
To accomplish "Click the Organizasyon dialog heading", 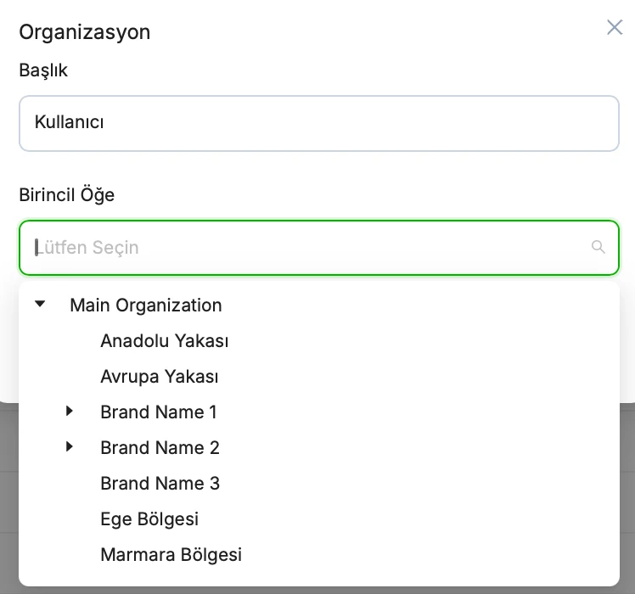I will coord(85,32).
